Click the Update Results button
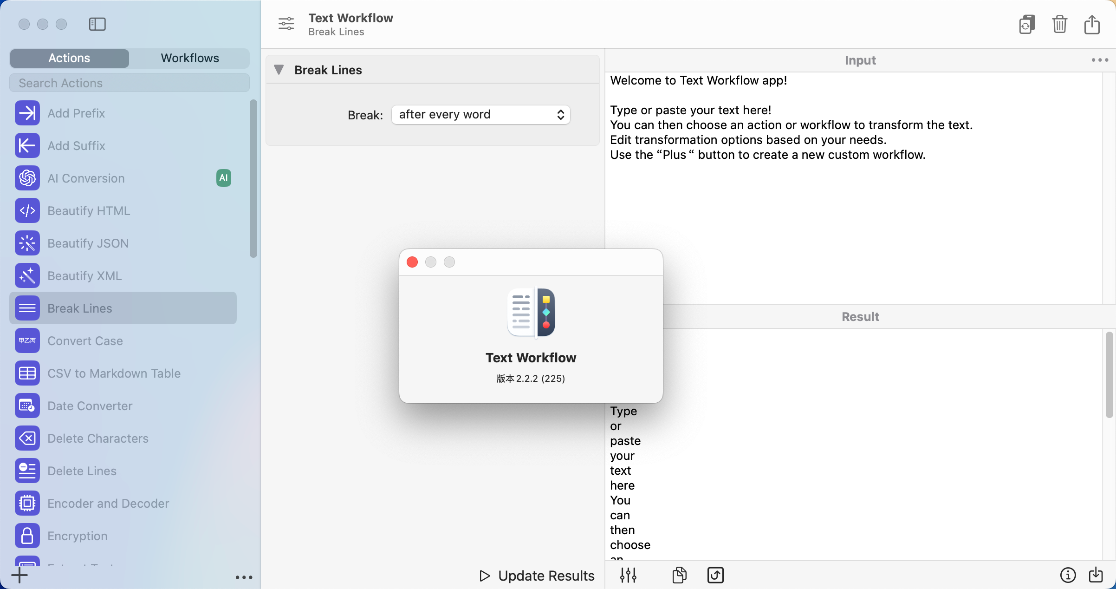The width and height of the screenshot is (1116, 589). coord(537,576)
